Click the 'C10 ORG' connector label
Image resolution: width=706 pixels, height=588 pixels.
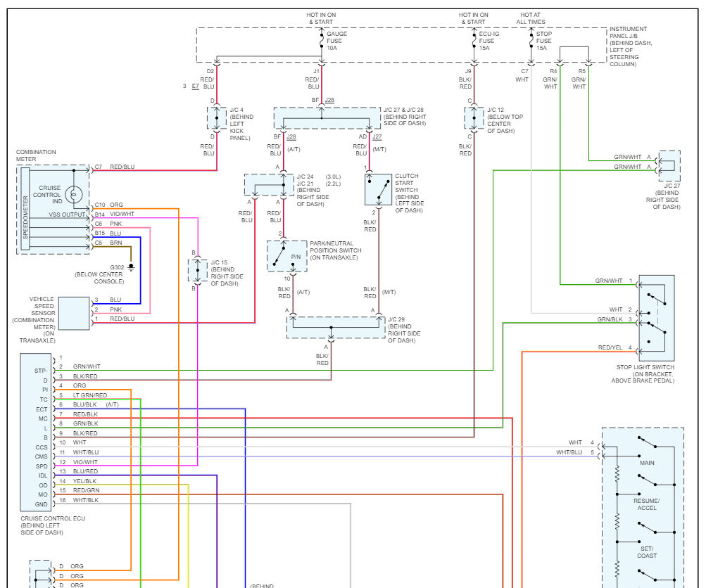(x=108, y=205)
